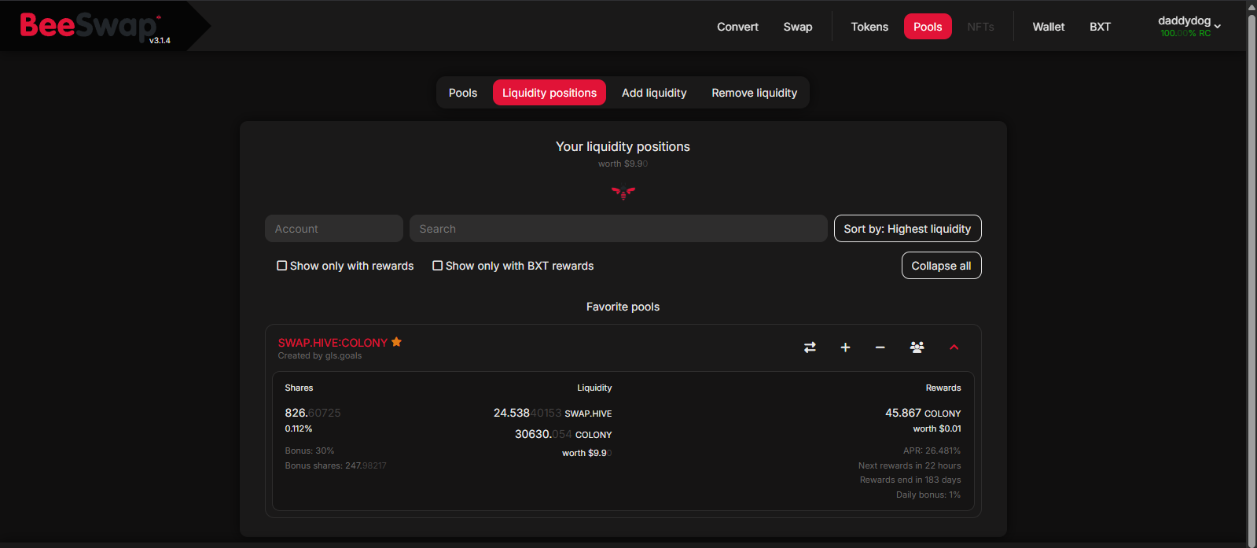The image size is (1257, 548).
Task: Open the BXT page
Action: 1100,27
